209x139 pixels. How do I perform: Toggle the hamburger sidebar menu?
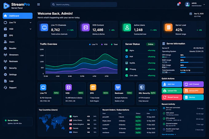pos(38,5)
